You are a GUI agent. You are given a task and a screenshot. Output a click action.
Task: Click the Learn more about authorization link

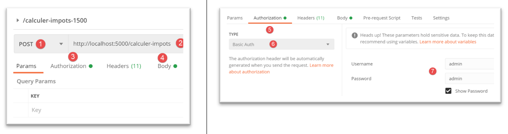point(281,69)
